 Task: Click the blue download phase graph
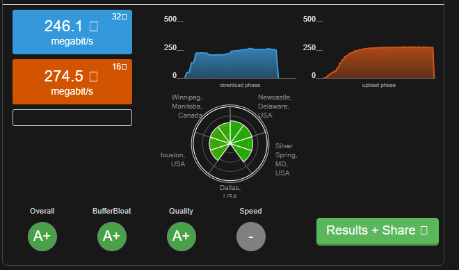232,63
